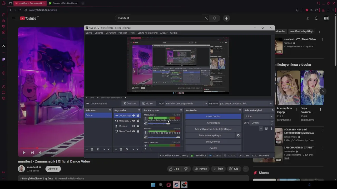Remove selected source with trash icon

(x=121, y=149)
